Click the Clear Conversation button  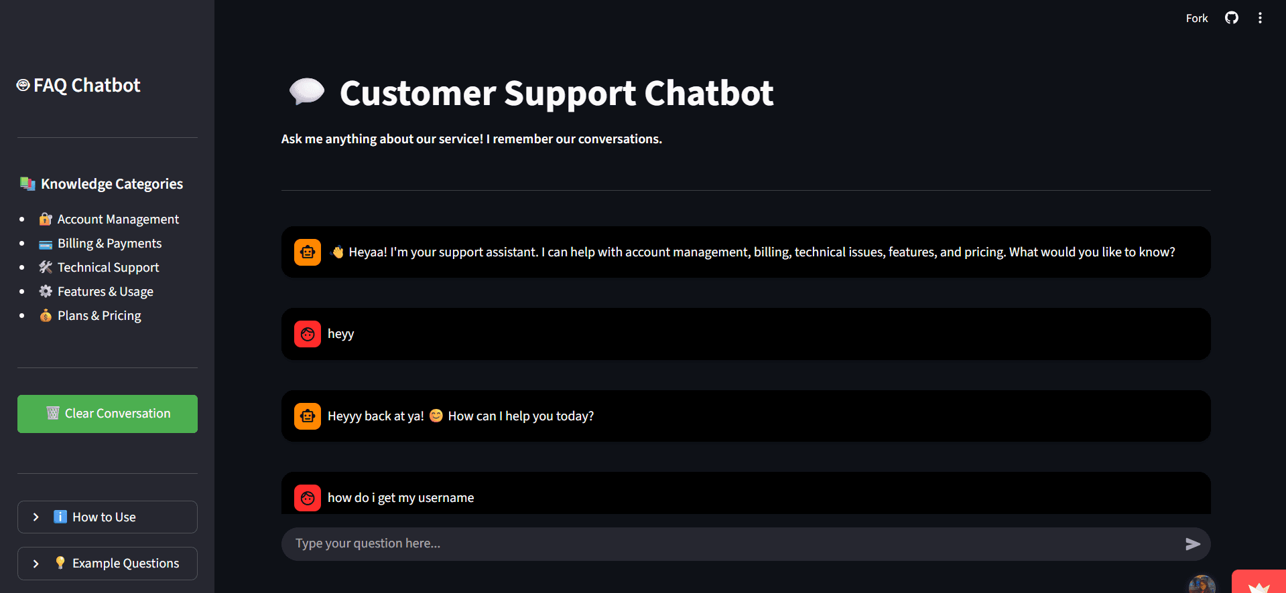[x=107, y=413]
